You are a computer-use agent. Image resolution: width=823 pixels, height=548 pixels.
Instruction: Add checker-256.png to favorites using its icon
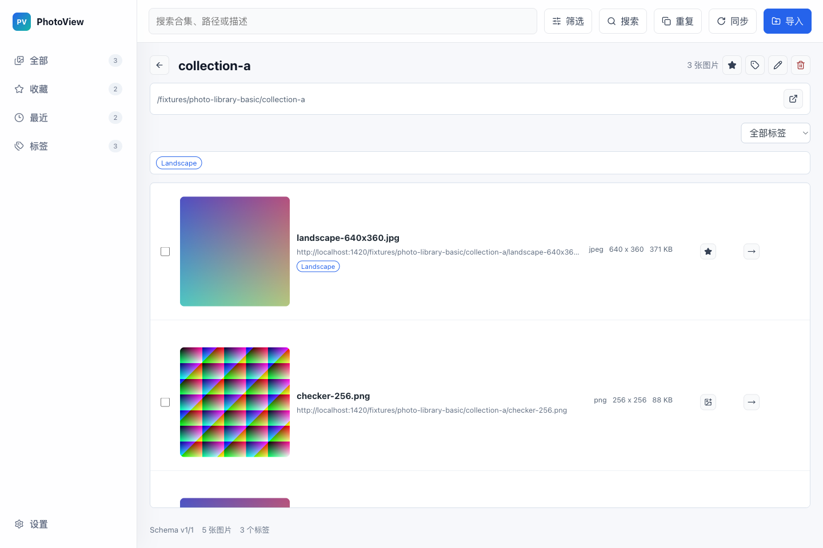tap(708, 402)
